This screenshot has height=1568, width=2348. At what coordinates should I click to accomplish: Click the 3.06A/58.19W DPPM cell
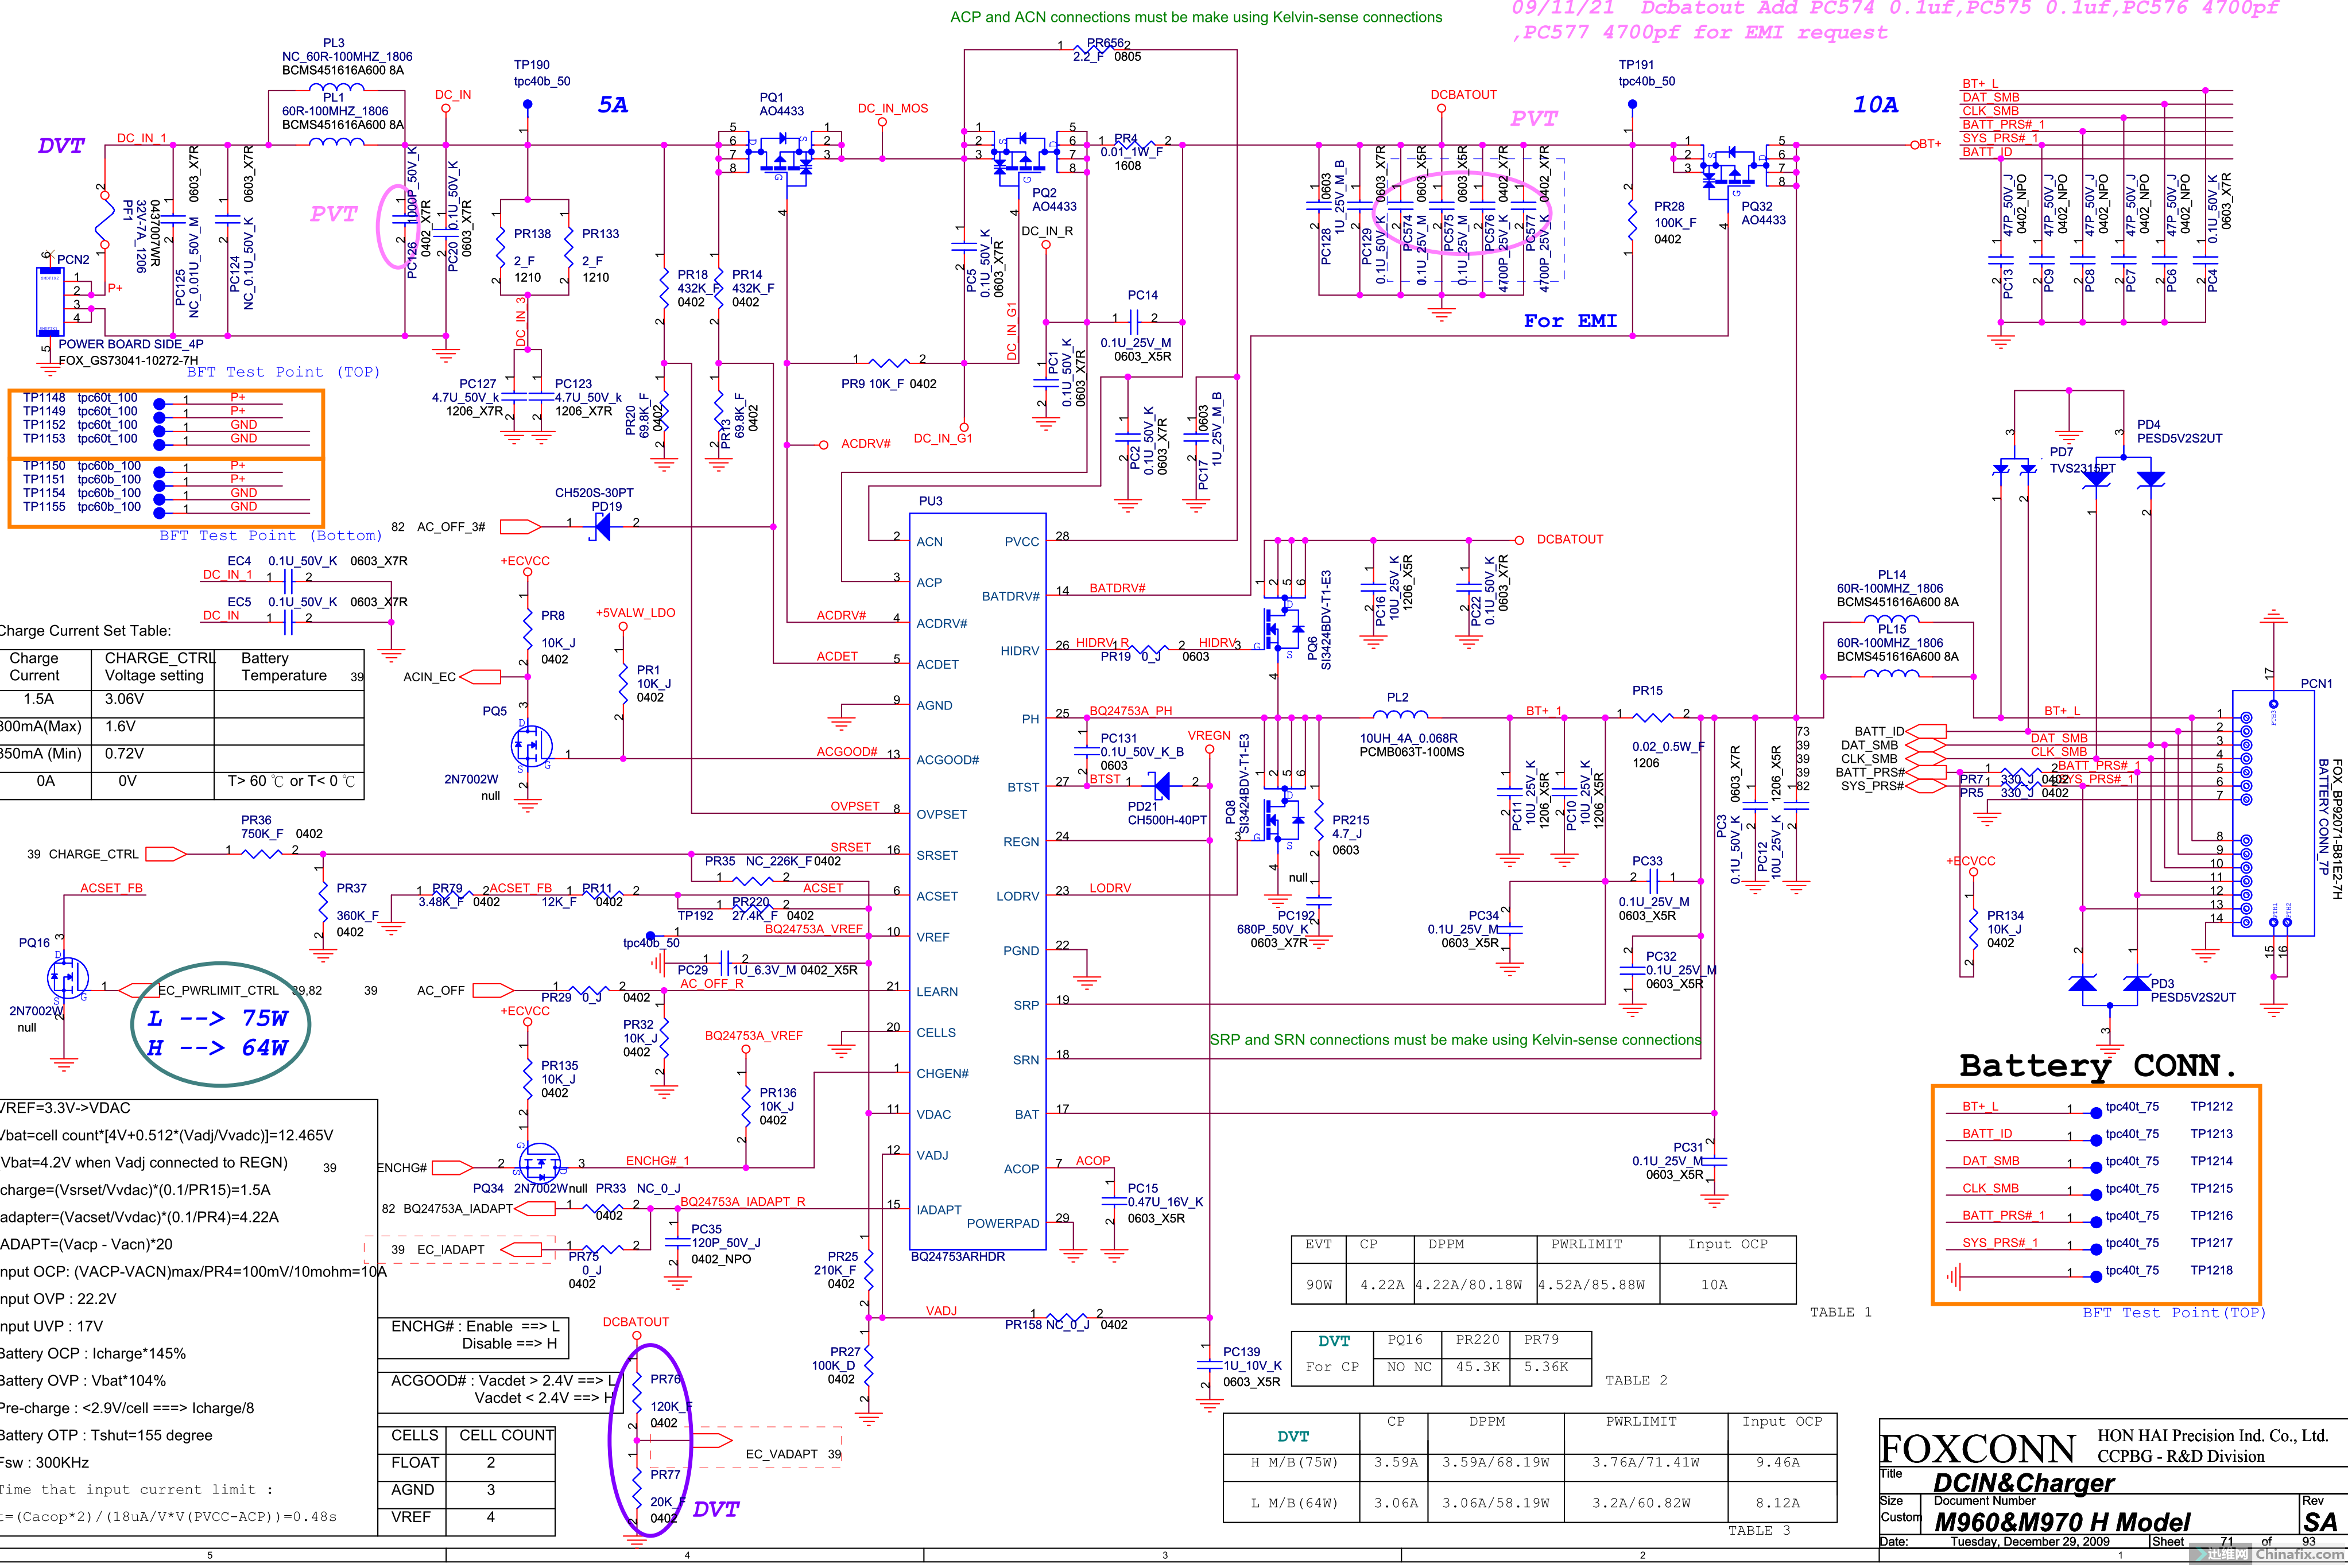click(x=1495, y=1503)
